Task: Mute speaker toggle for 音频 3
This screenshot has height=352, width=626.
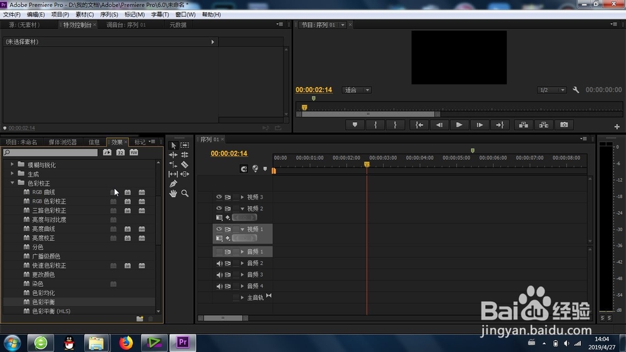Action: click(219, 275)
